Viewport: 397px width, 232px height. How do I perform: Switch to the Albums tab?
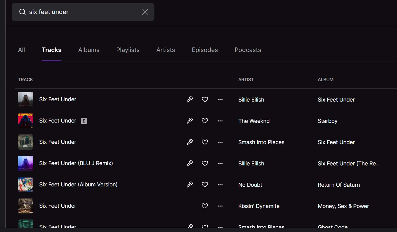pyautogui.click(x=89, y=50)
